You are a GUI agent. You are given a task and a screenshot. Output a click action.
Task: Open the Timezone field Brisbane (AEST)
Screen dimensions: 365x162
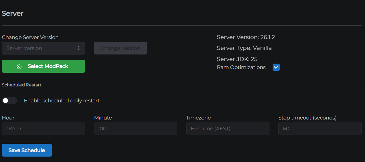[x=228, y=129]
